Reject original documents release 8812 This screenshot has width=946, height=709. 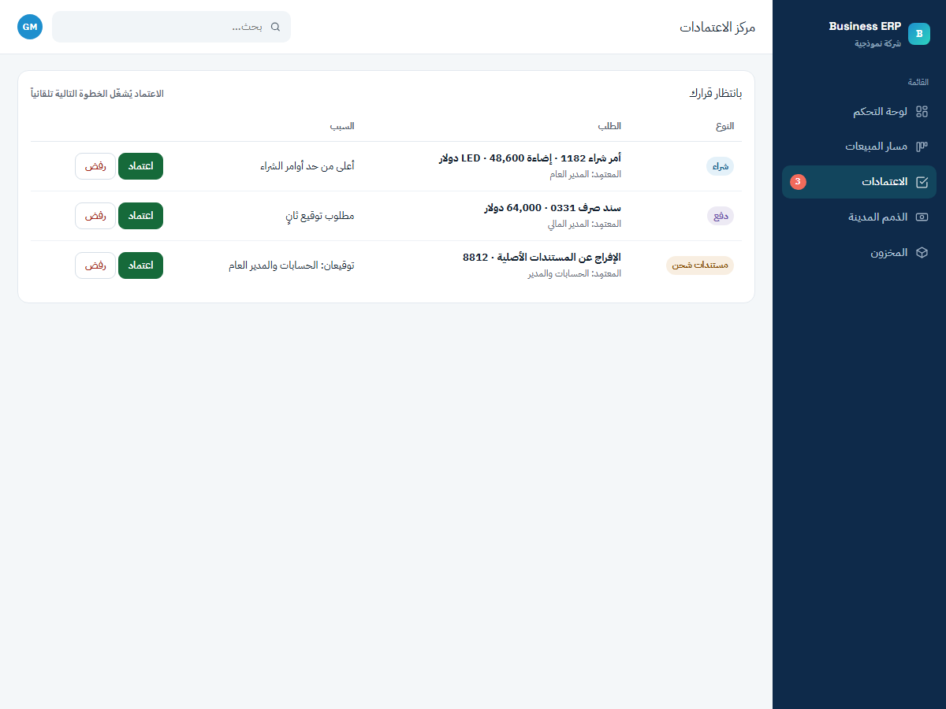tap(95, 265)
